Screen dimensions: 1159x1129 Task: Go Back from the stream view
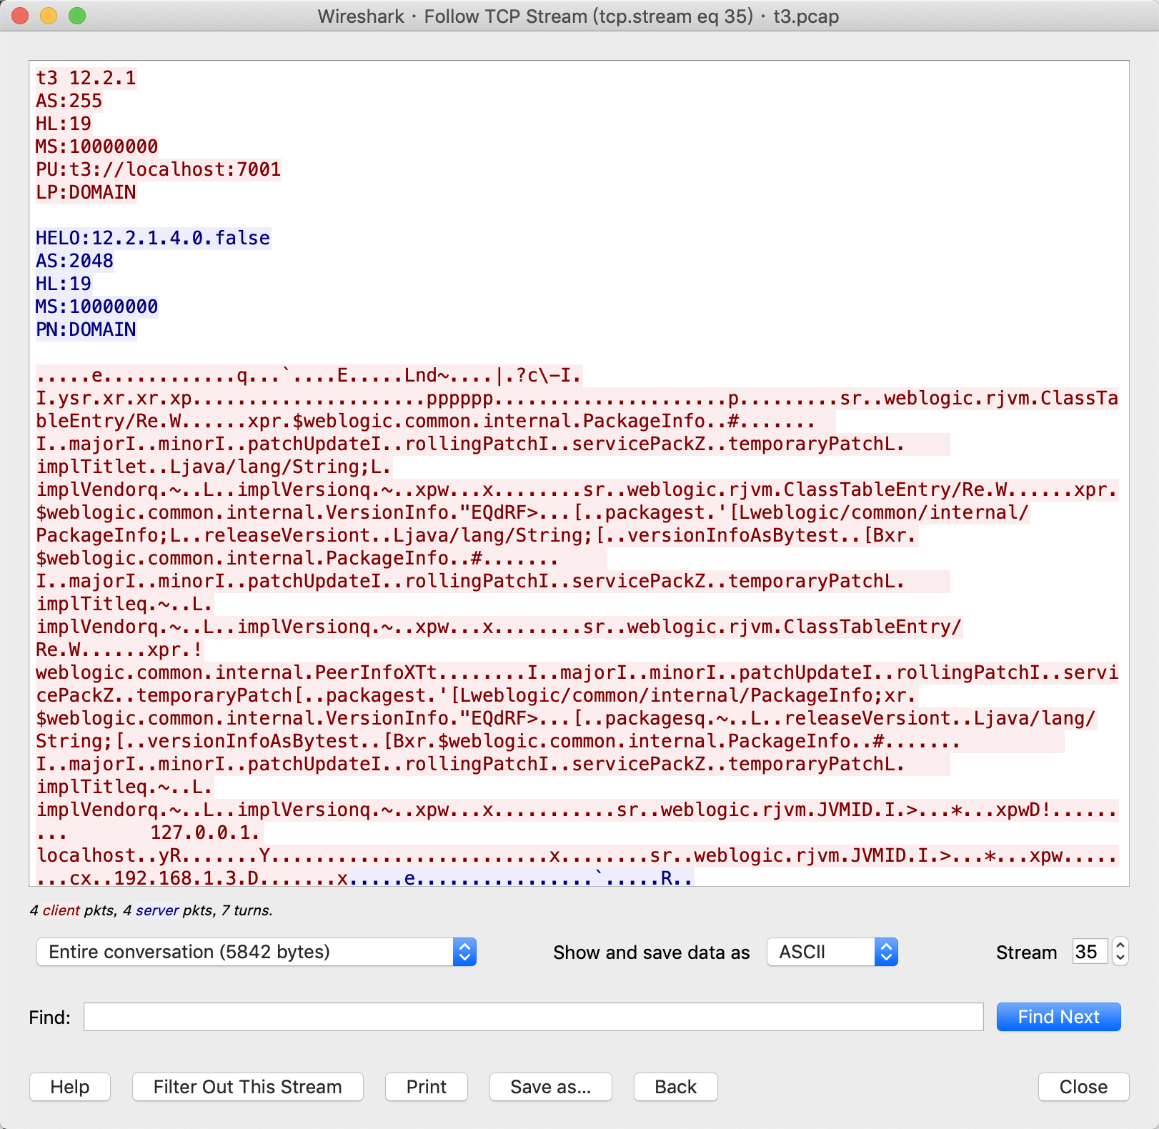675,1087
